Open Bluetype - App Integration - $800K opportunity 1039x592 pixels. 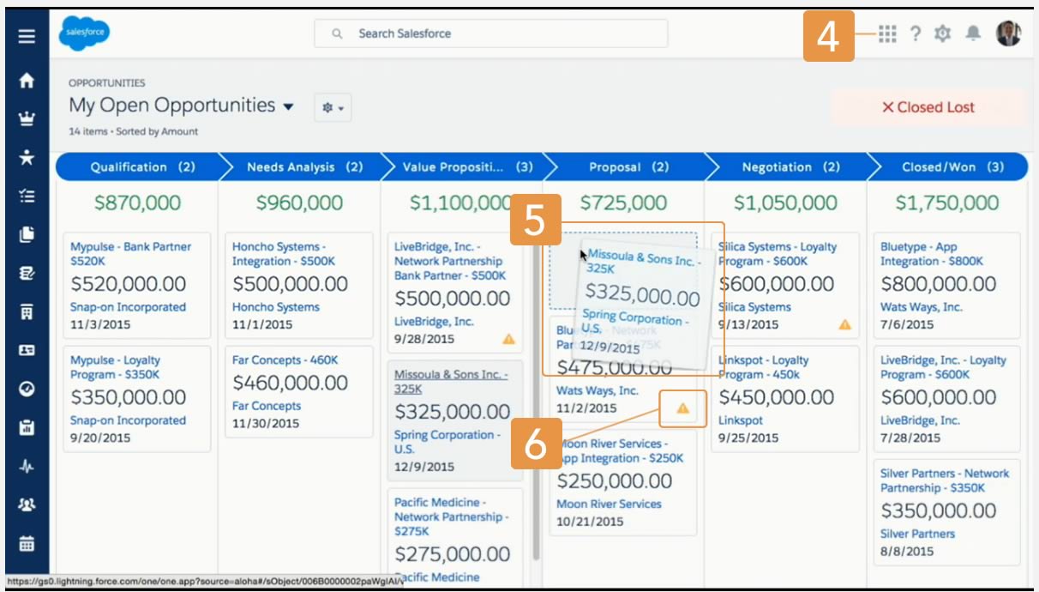click(932, 254)
